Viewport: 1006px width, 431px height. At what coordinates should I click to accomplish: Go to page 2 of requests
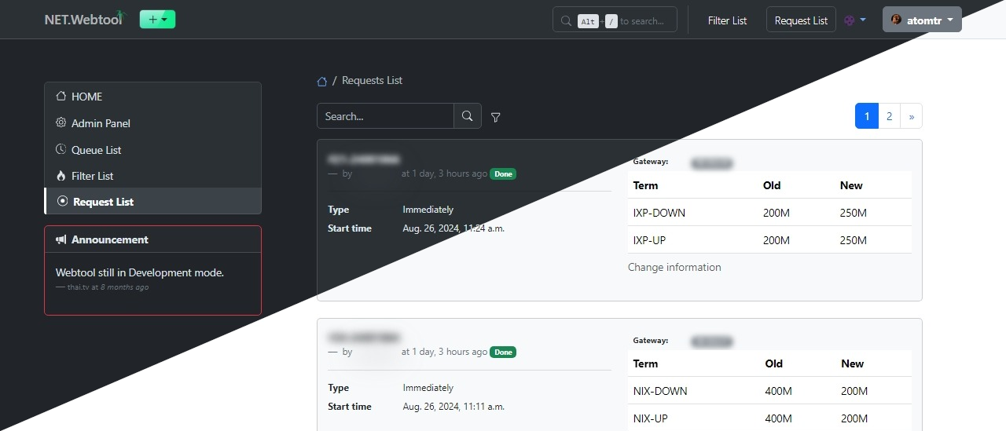(x=889, y=116)
